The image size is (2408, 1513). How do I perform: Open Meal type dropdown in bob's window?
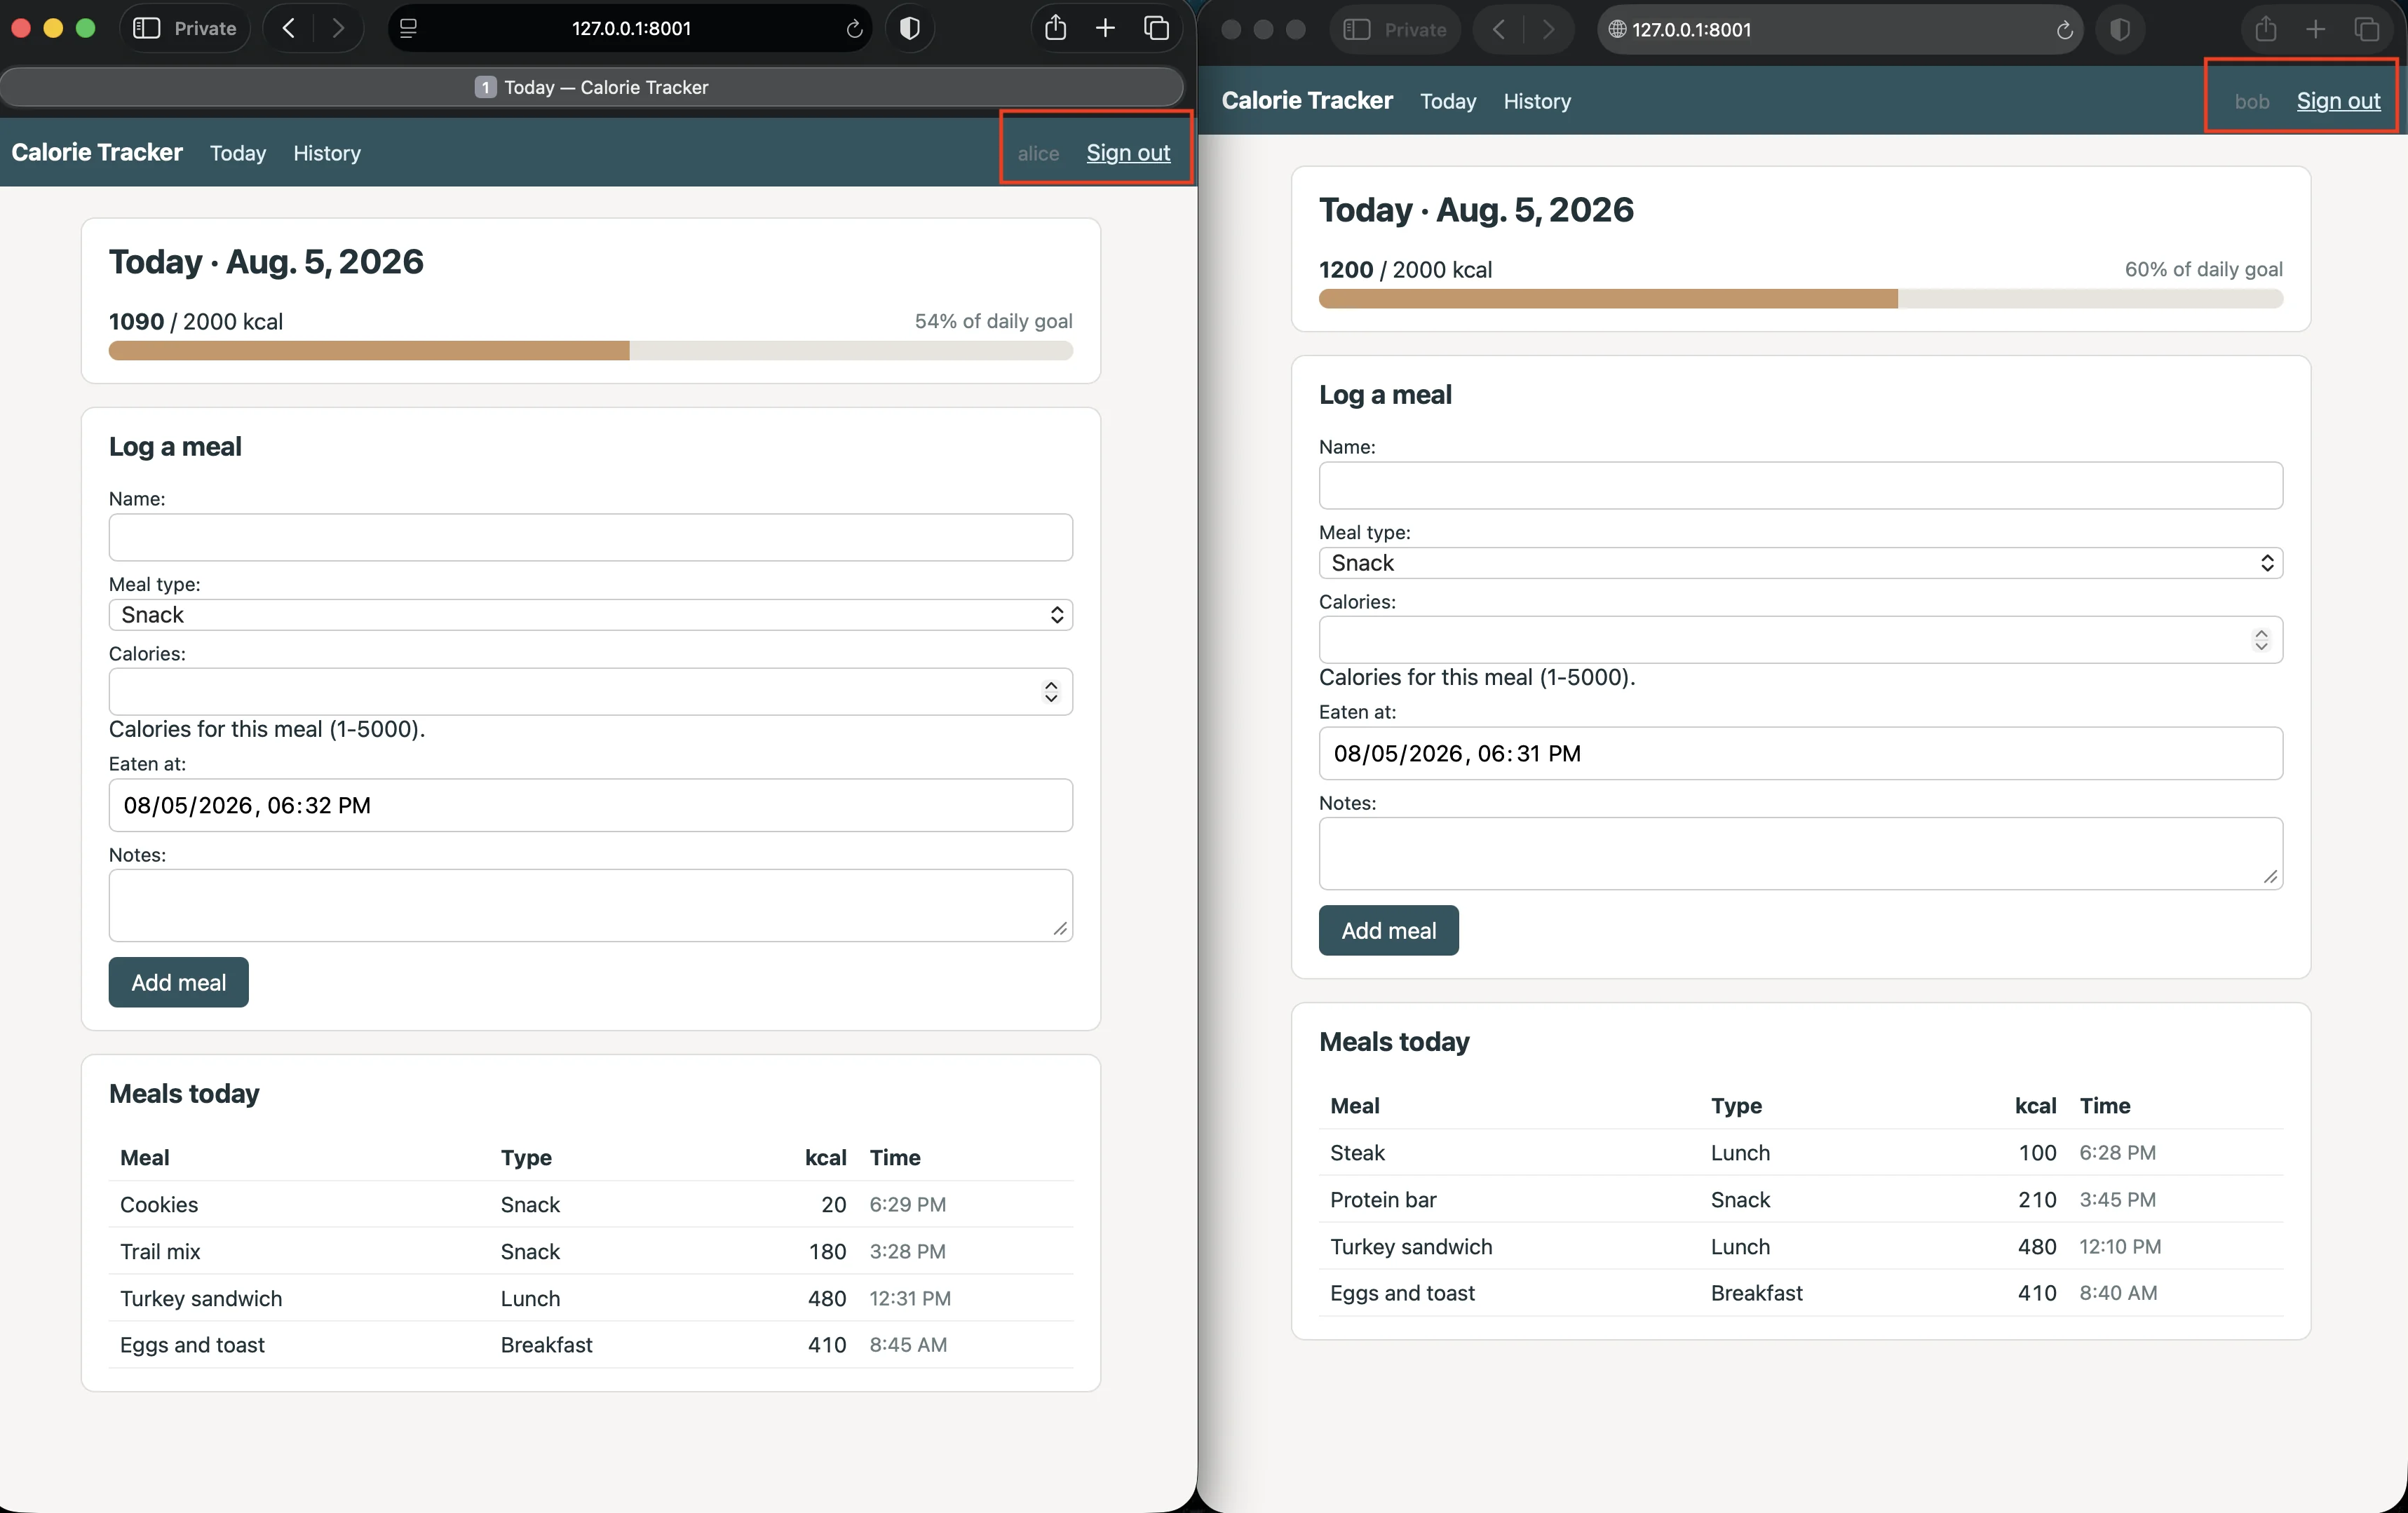point(1800,563)
